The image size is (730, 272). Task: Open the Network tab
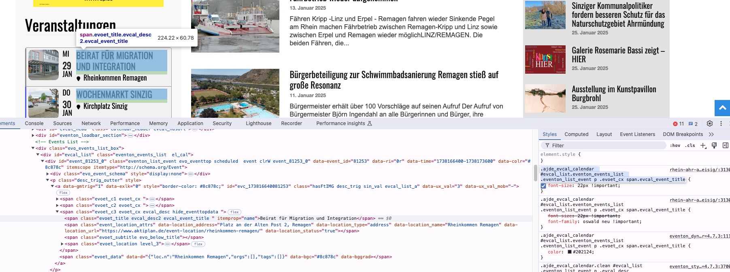[x=91, y=123]
